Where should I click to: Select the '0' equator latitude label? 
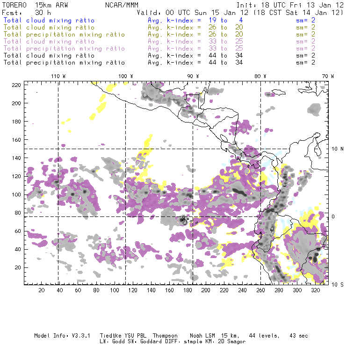point(333,216)
